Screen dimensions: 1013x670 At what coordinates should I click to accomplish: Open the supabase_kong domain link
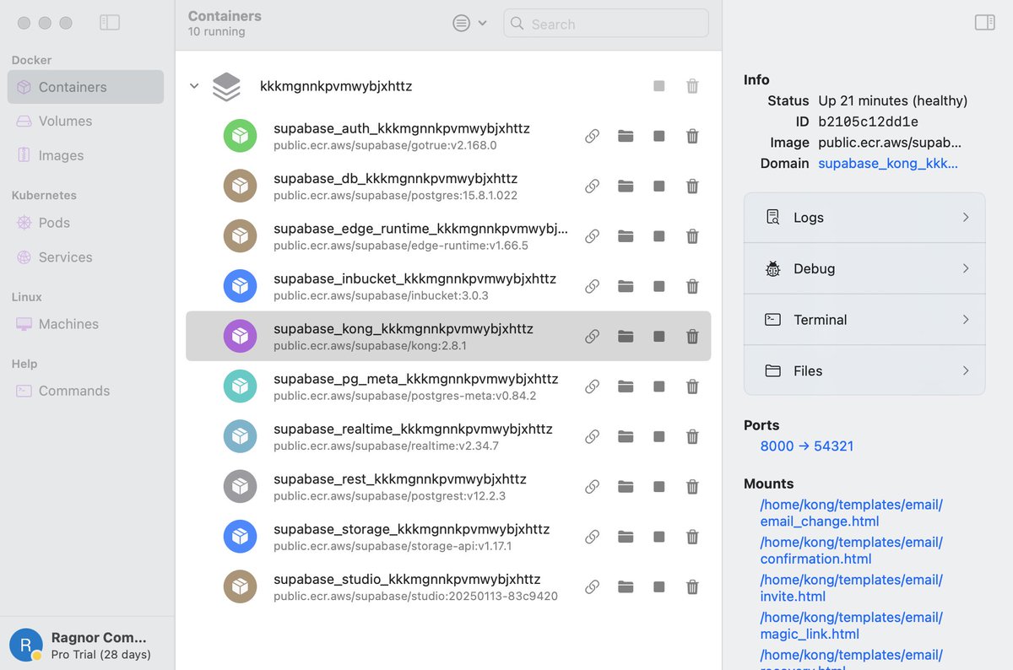(888, 164)
